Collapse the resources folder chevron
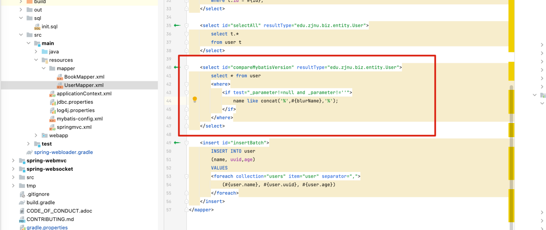This screenshot has height=230, width=546. click(x=36, y=60)
